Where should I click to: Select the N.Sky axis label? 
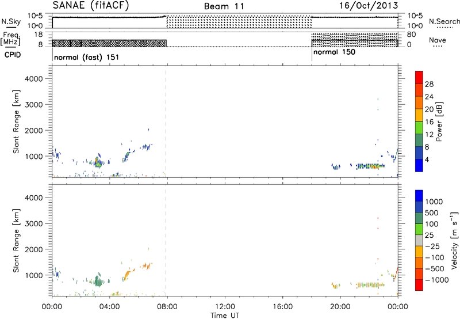[x=11, y=22]
